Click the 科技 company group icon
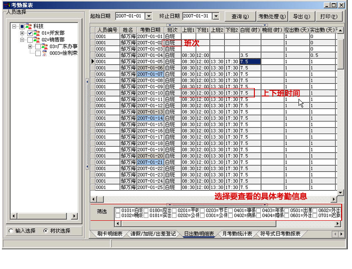The height and width of the screenshot is (269, 352). 29,26
